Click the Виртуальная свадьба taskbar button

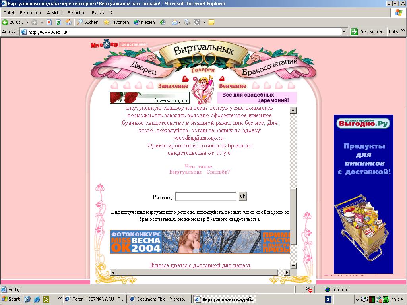pyautogui.click(x=225, y=299)
